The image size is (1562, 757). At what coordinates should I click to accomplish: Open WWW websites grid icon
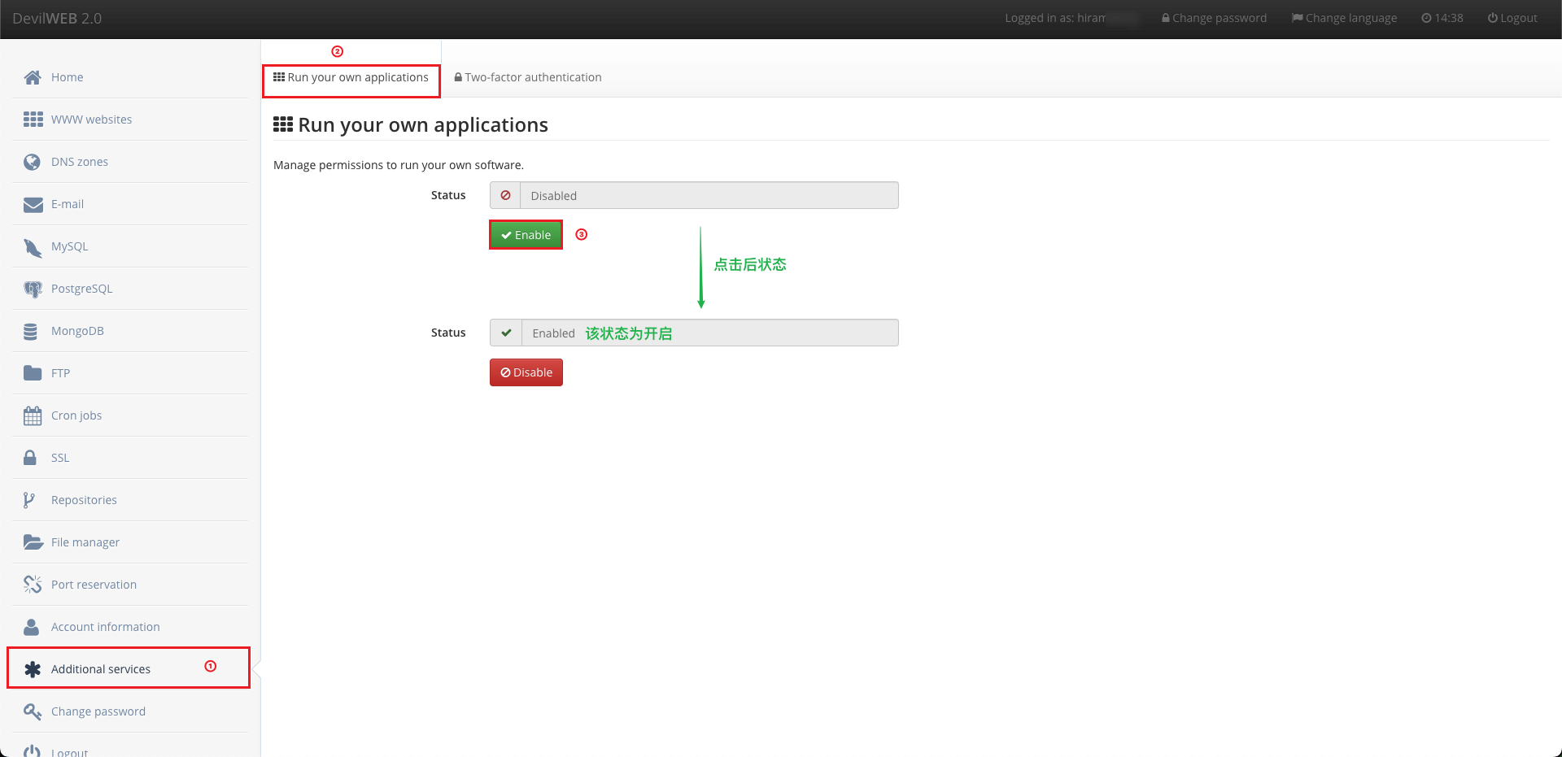[x=33, y=120]
